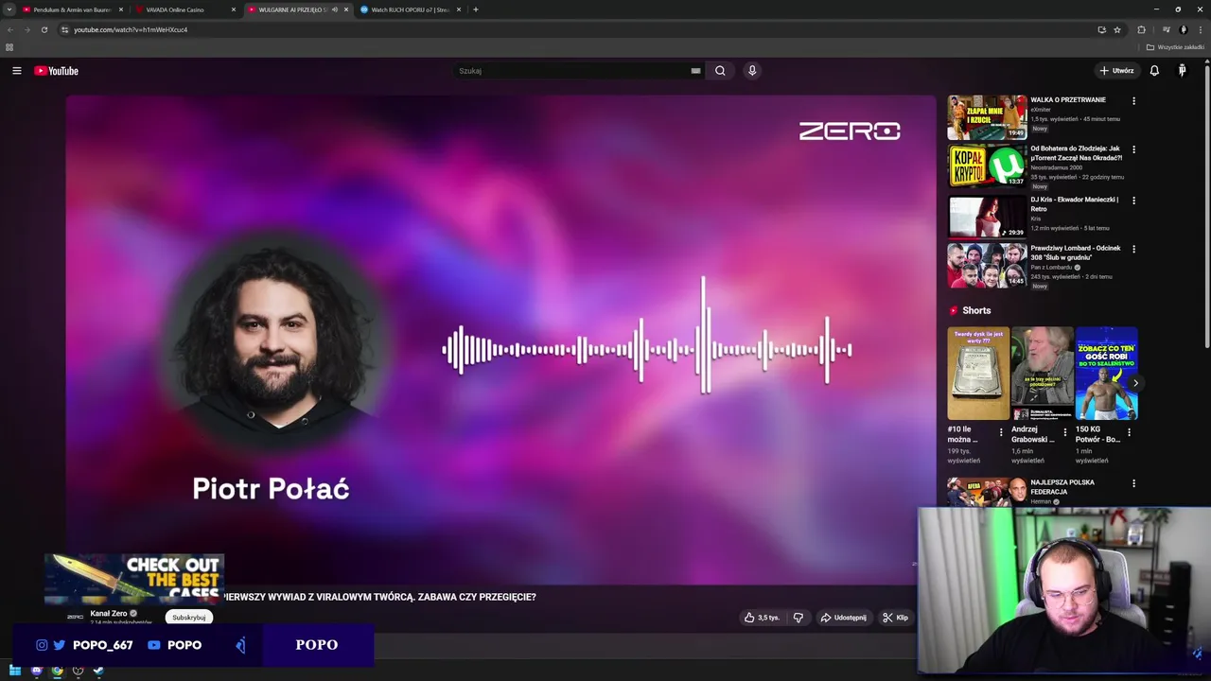Close the Pendulum & Armin van Buuren tab
This screenshot has width=1211, height=681.
(121, 9)
